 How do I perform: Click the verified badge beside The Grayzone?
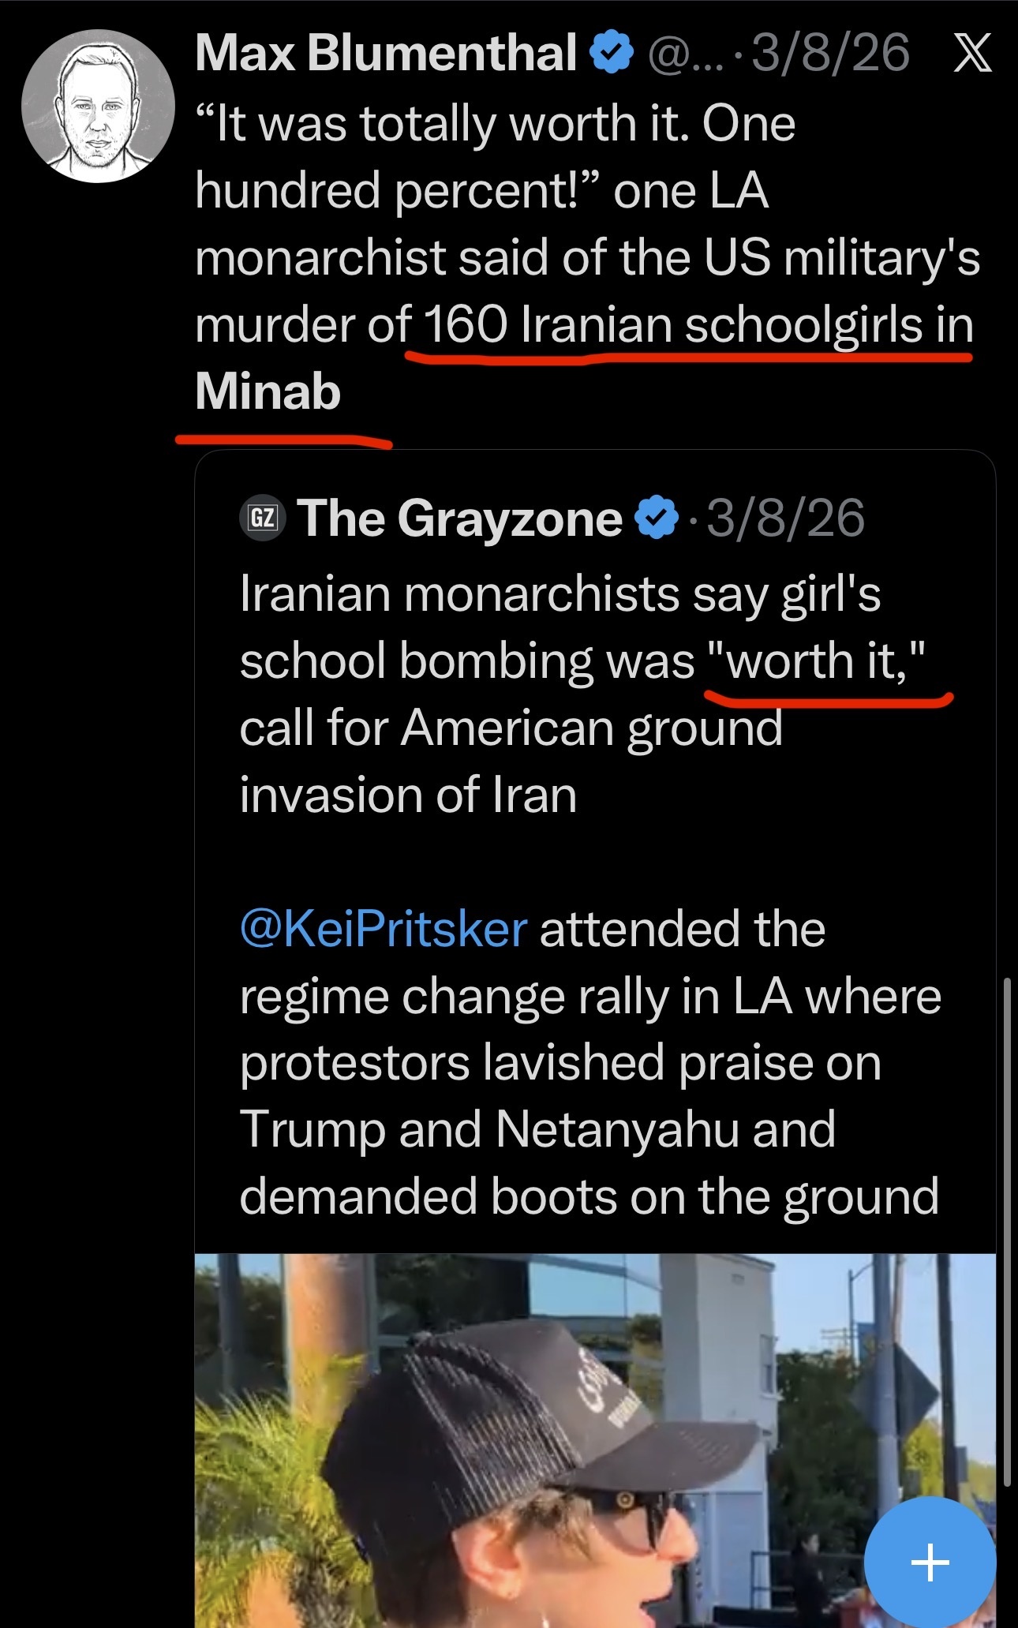point(657,518)
